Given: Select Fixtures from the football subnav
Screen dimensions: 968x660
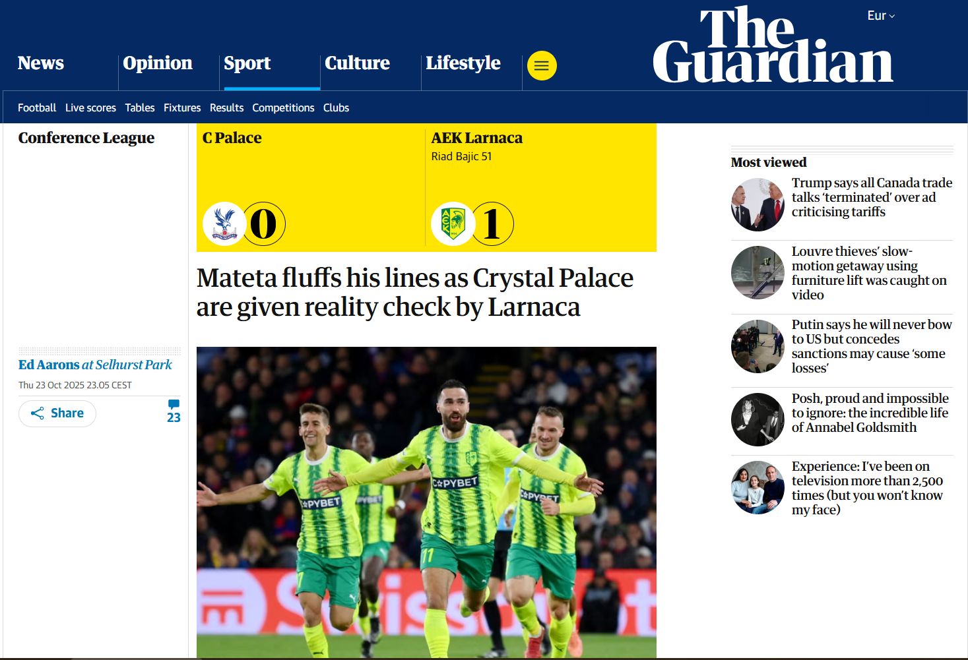Looking at the screenshot, I should 182,107.
